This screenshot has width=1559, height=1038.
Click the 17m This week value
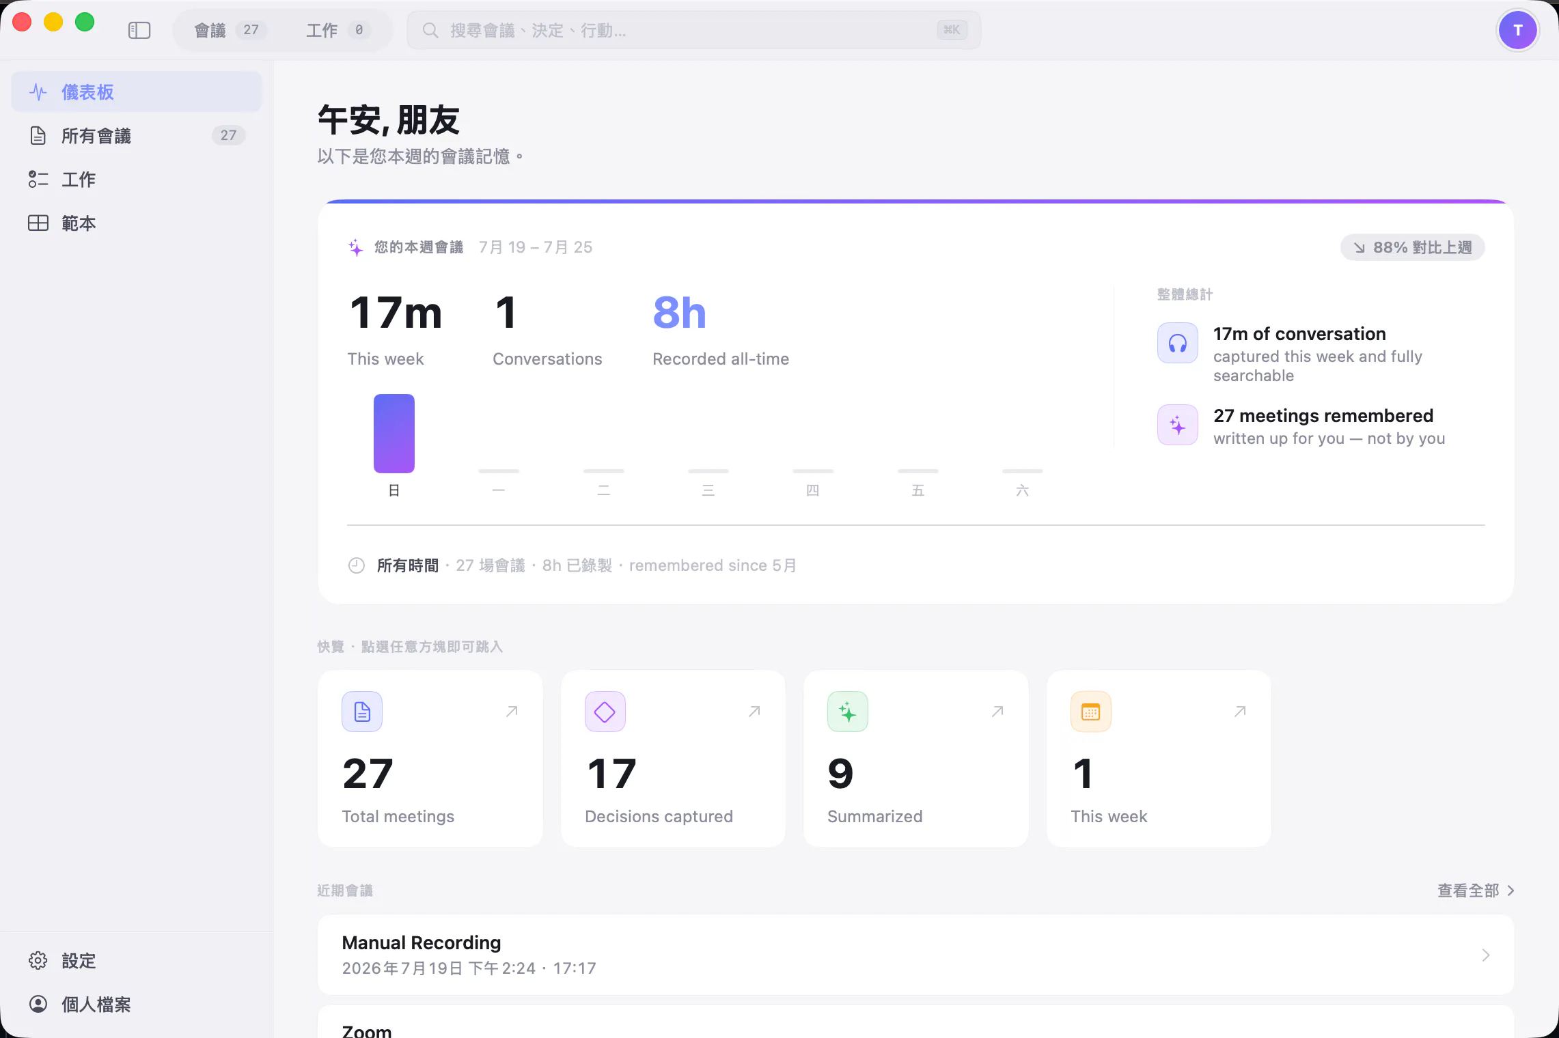tap(396, 313)
